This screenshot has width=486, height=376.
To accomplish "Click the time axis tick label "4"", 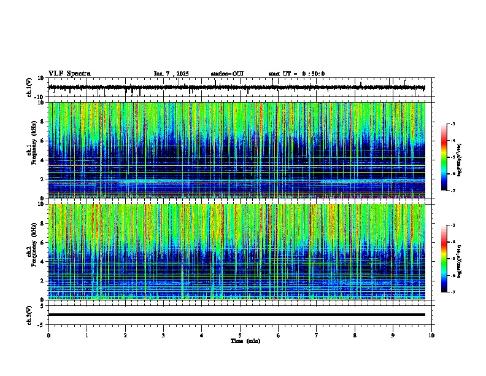I will click(202, 335).
